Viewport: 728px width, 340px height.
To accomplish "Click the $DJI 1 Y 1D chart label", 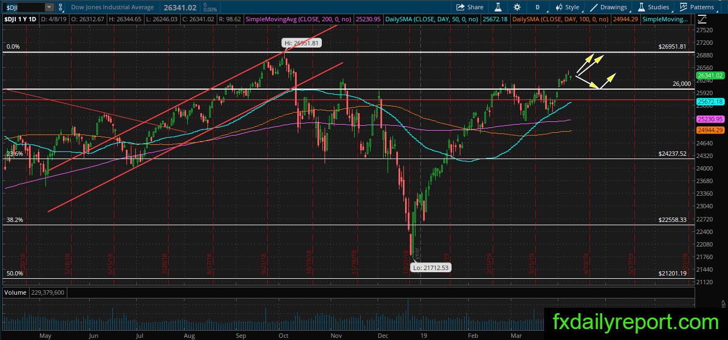I will [20, 19].
